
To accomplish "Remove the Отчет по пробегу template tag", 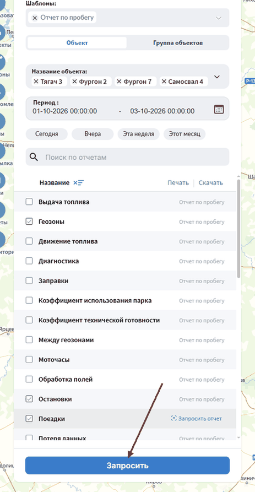I will click(x=35, y=18).
